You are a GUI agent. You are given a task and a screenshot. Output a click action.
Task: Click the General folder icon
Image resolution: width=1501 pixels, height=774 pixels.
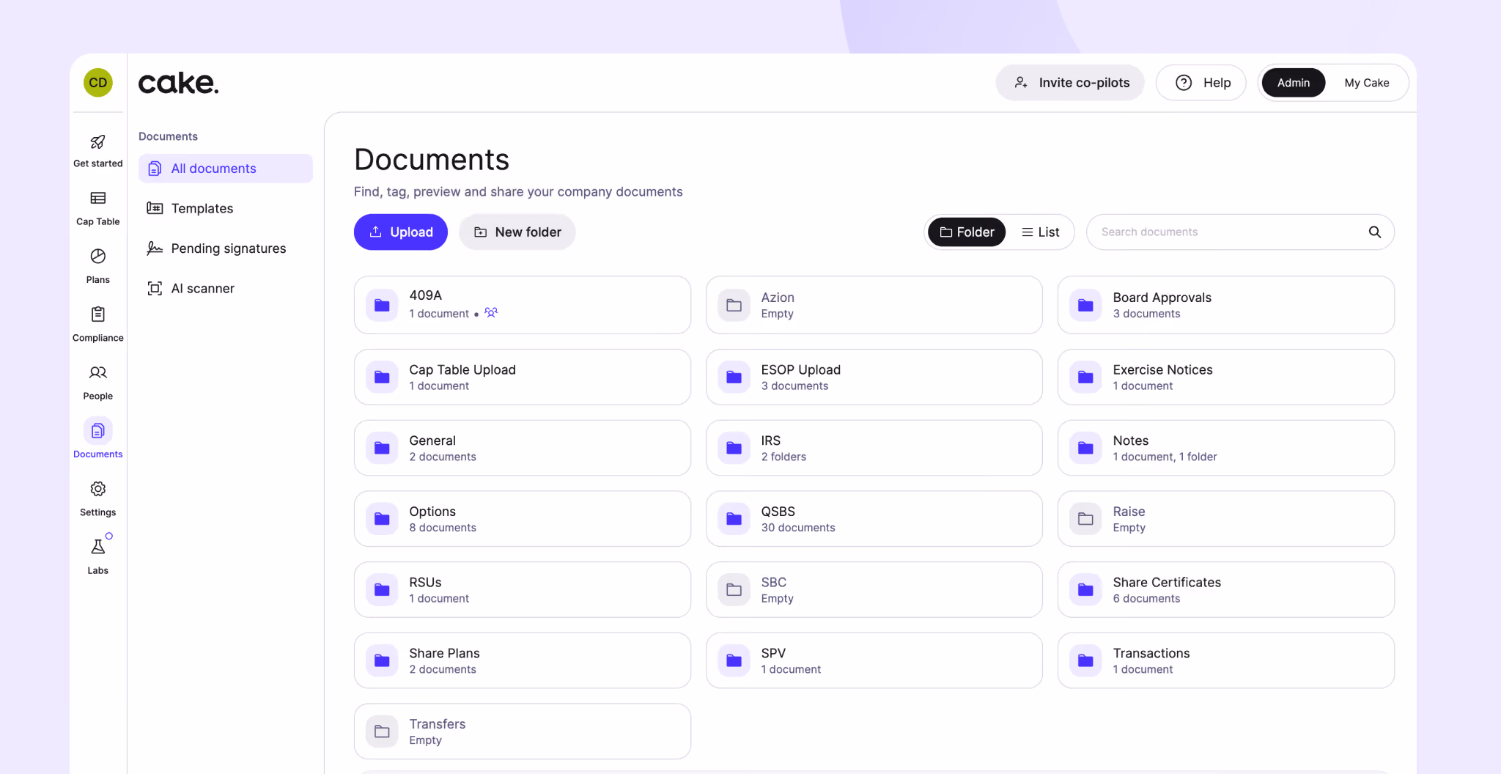coord(382,448)
